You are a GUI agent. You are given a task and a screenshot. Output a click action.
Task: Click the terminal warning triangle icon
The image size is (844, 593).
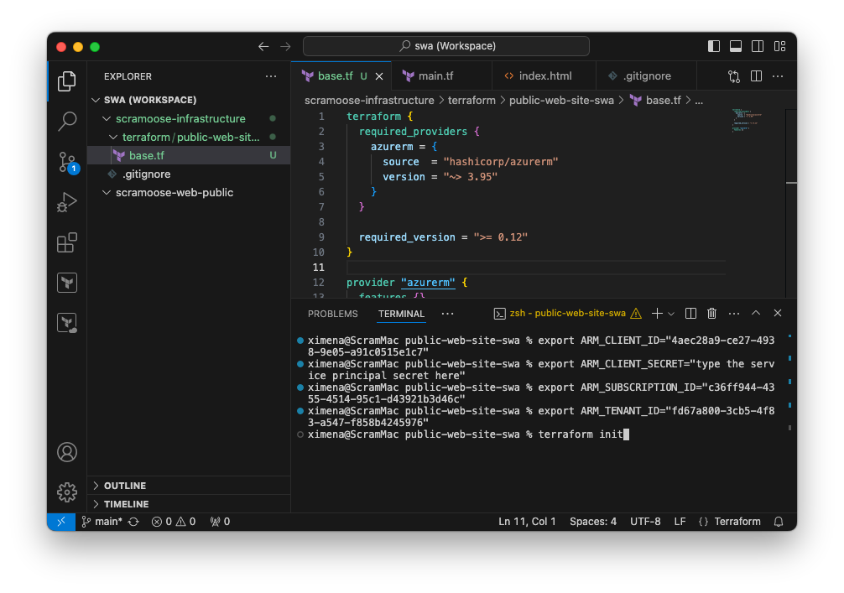(x=636, y=313)
